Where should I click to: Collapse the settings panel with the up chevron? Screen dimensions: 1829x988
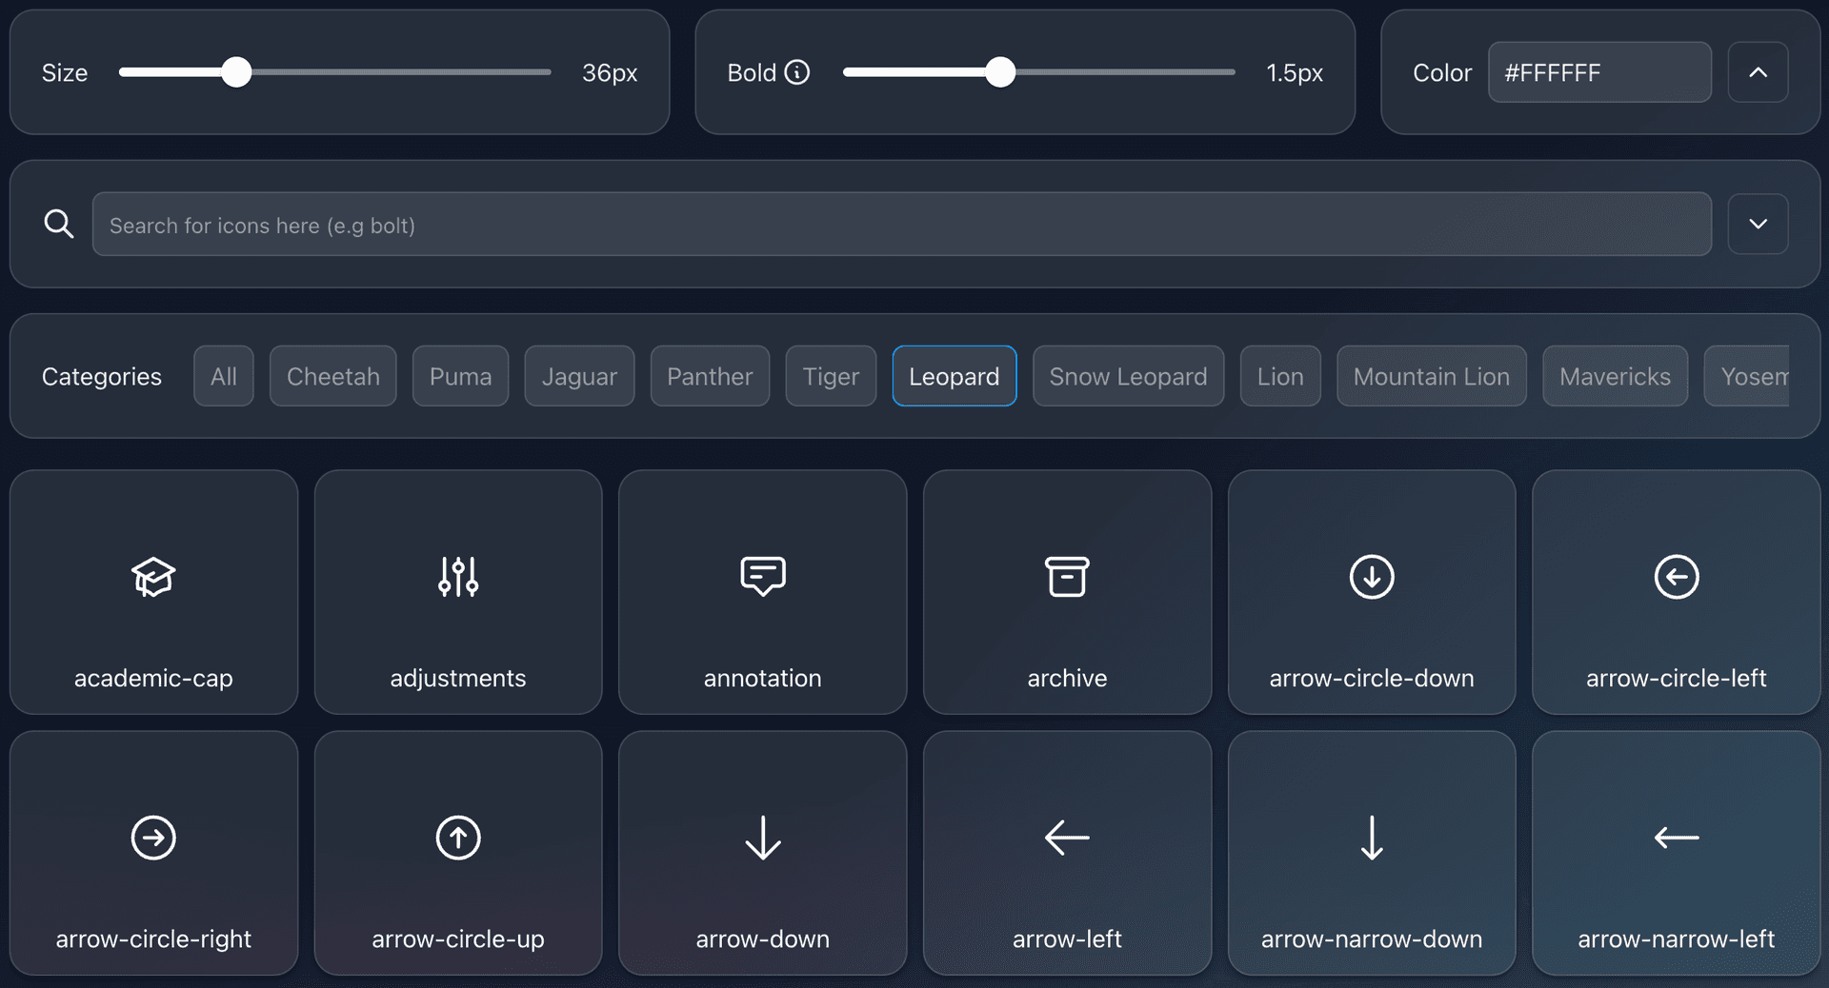pyautogui.click(x=1758, y=71)
